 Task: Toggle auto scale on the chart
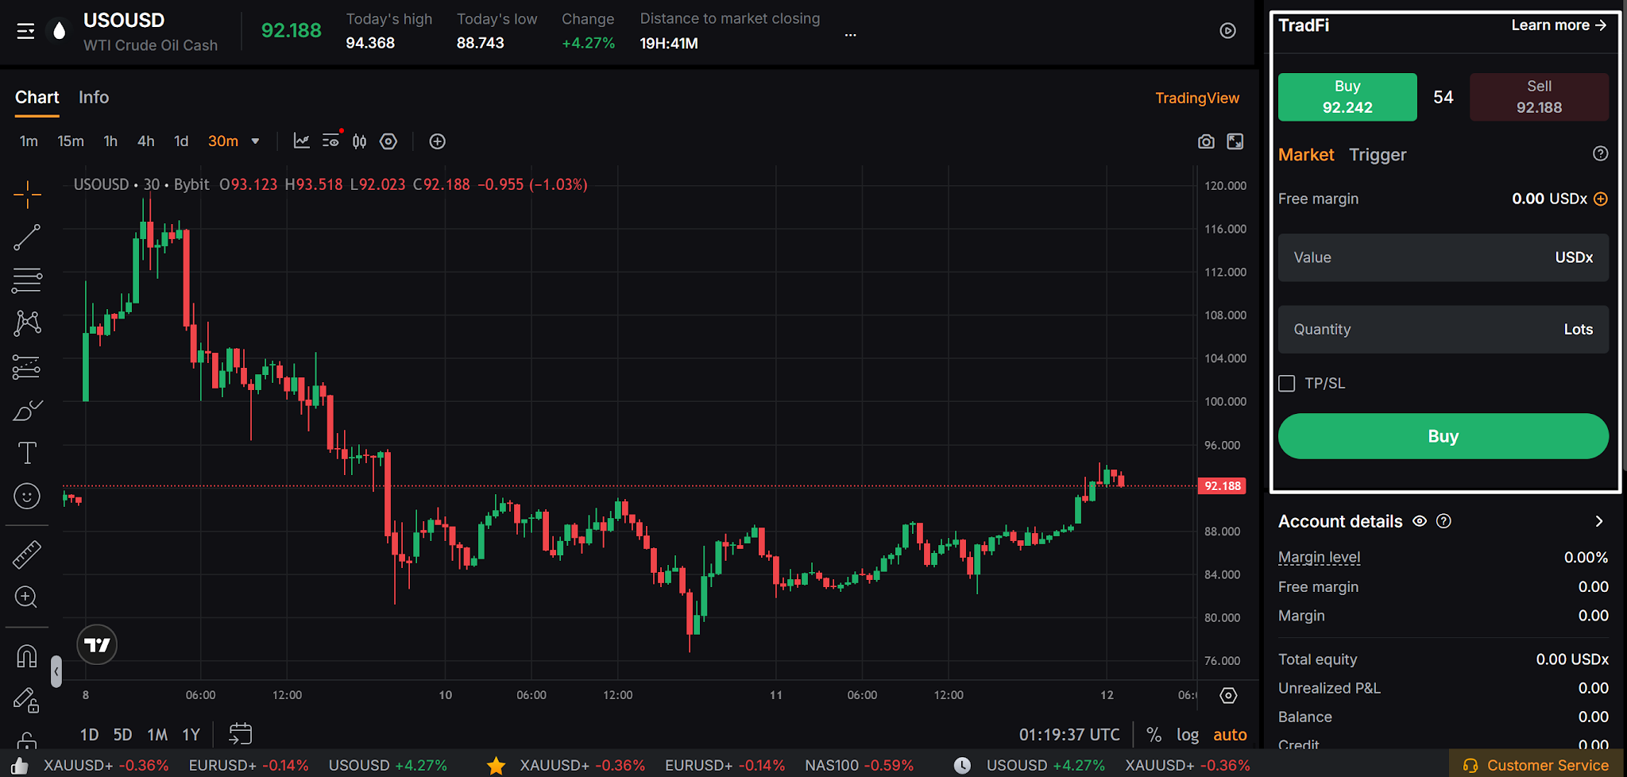coord(1230,735)
